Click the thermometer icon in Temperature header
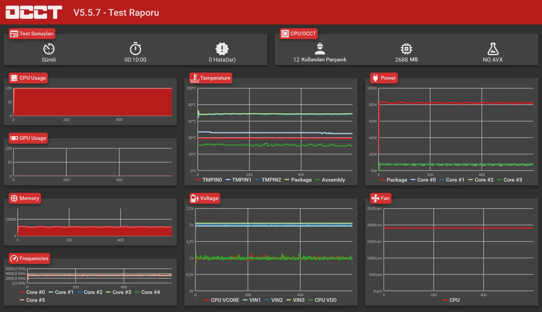This screenshot has height=312, width=542. tap(195, 78)
